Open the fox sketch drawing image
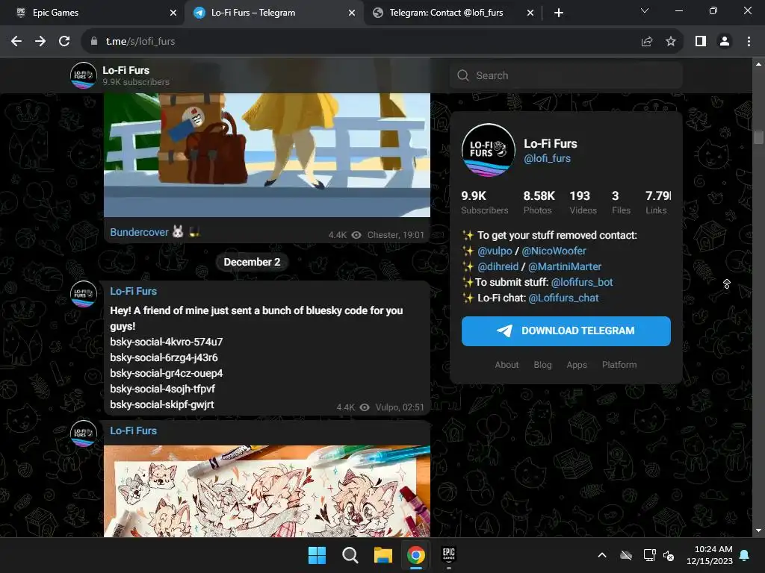 click(267, 491)
